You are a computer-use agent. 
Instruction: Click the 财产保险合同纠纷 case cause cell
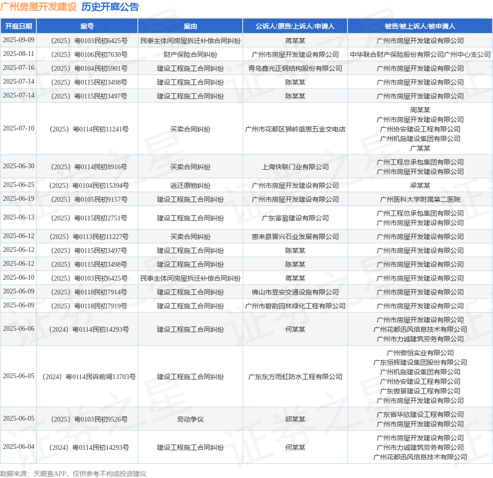pos(190,54)
